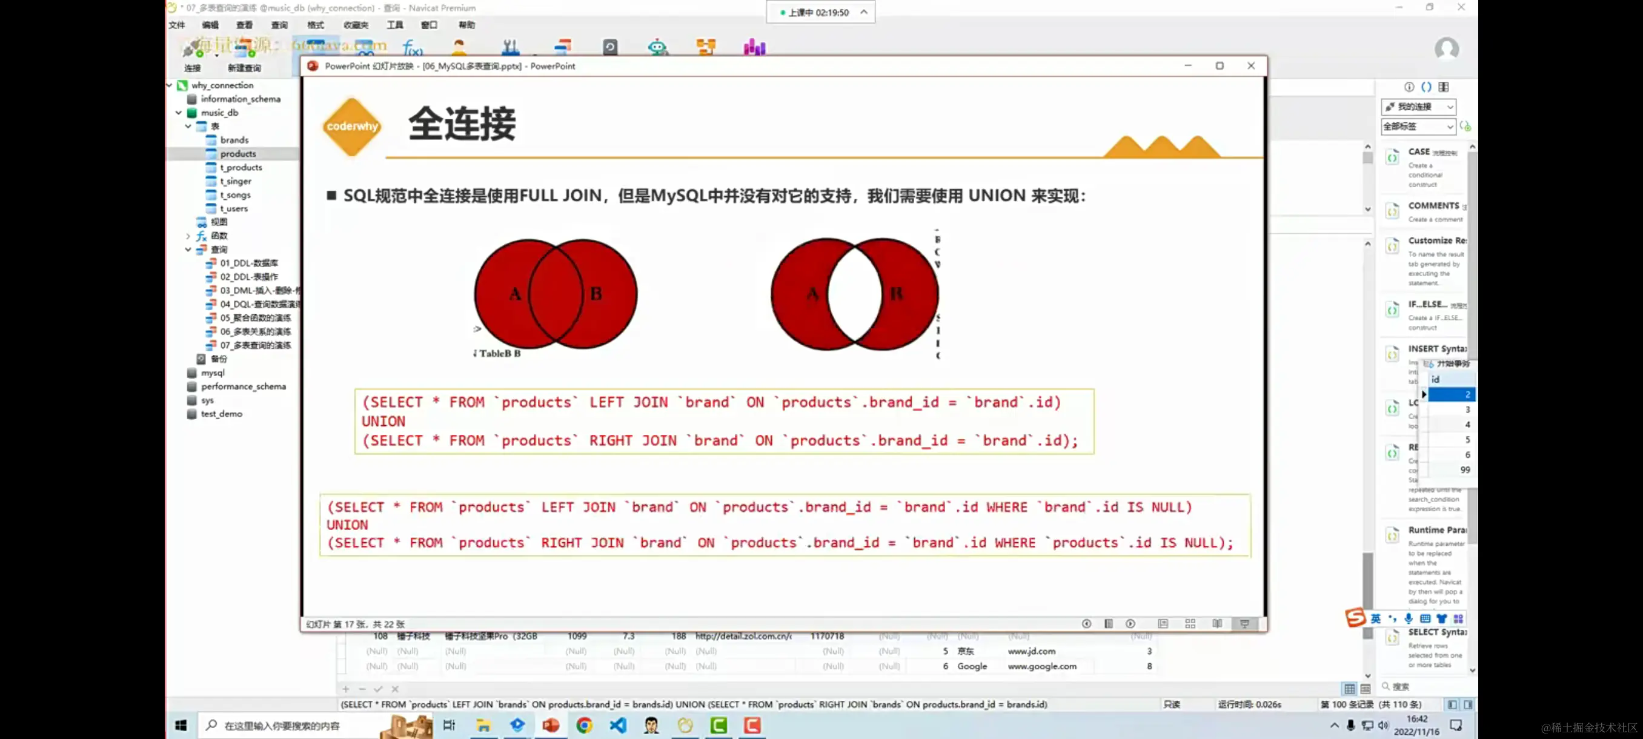Switch result to grid view
This screenshot has height=739, width=1643.
click(1349, 689)
